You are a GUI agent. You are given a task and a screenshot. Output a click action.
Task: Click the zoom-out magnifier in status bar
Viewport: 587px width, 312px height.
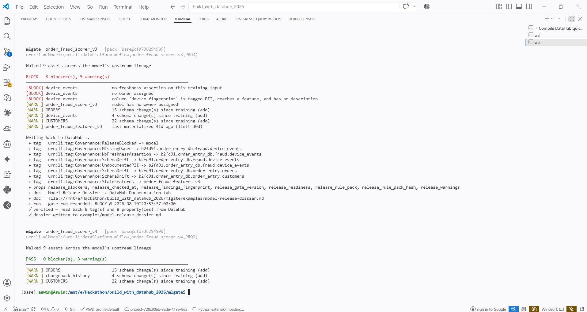coord(513,309)
